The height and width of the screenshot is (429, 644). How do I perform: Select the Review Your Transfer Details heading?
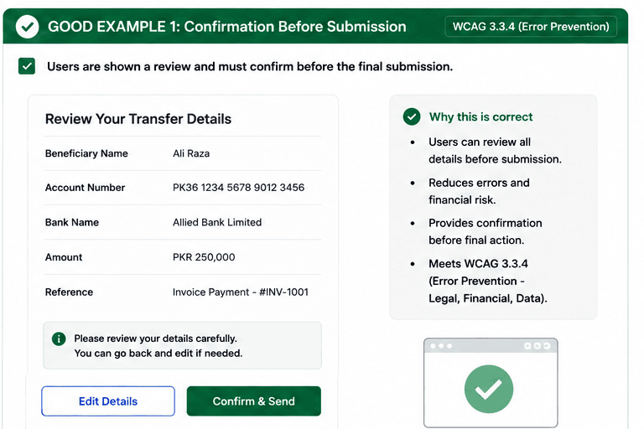coord(138,119)
